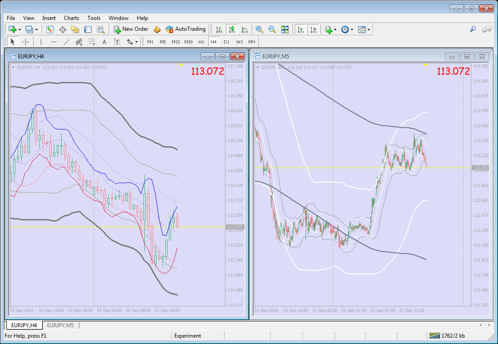Screen dimensions: 498x344
Task: Expand the Periods clock dropdown arrow
Action: (352, 29)
